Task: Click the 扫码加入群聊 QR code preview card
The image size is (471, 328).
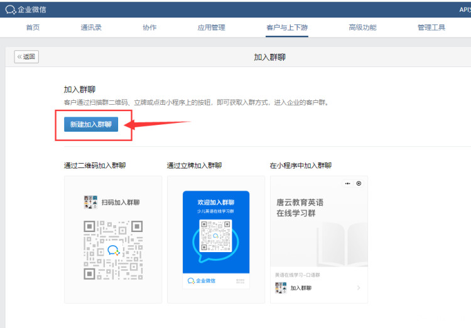Action: point(113,239)
